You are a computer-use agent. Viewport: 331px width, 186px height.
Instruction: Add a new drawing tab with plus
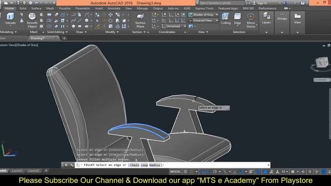tap(64, 38)
